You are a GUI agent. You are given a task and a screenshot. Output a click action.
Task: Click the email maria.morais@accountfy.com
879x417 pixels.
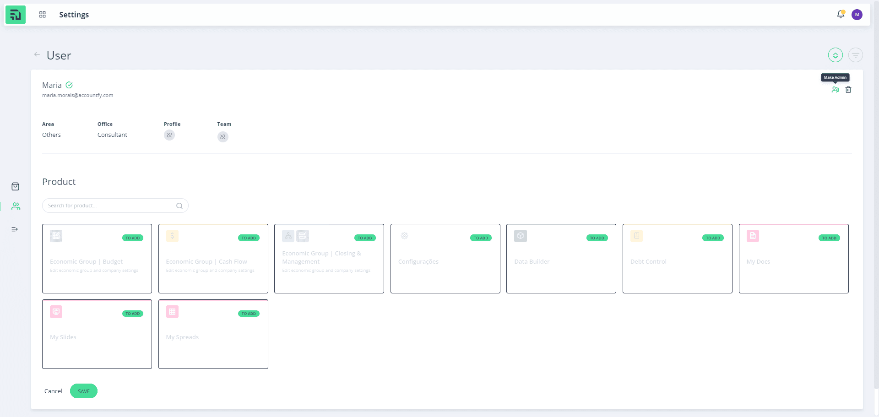coord(78,95)
